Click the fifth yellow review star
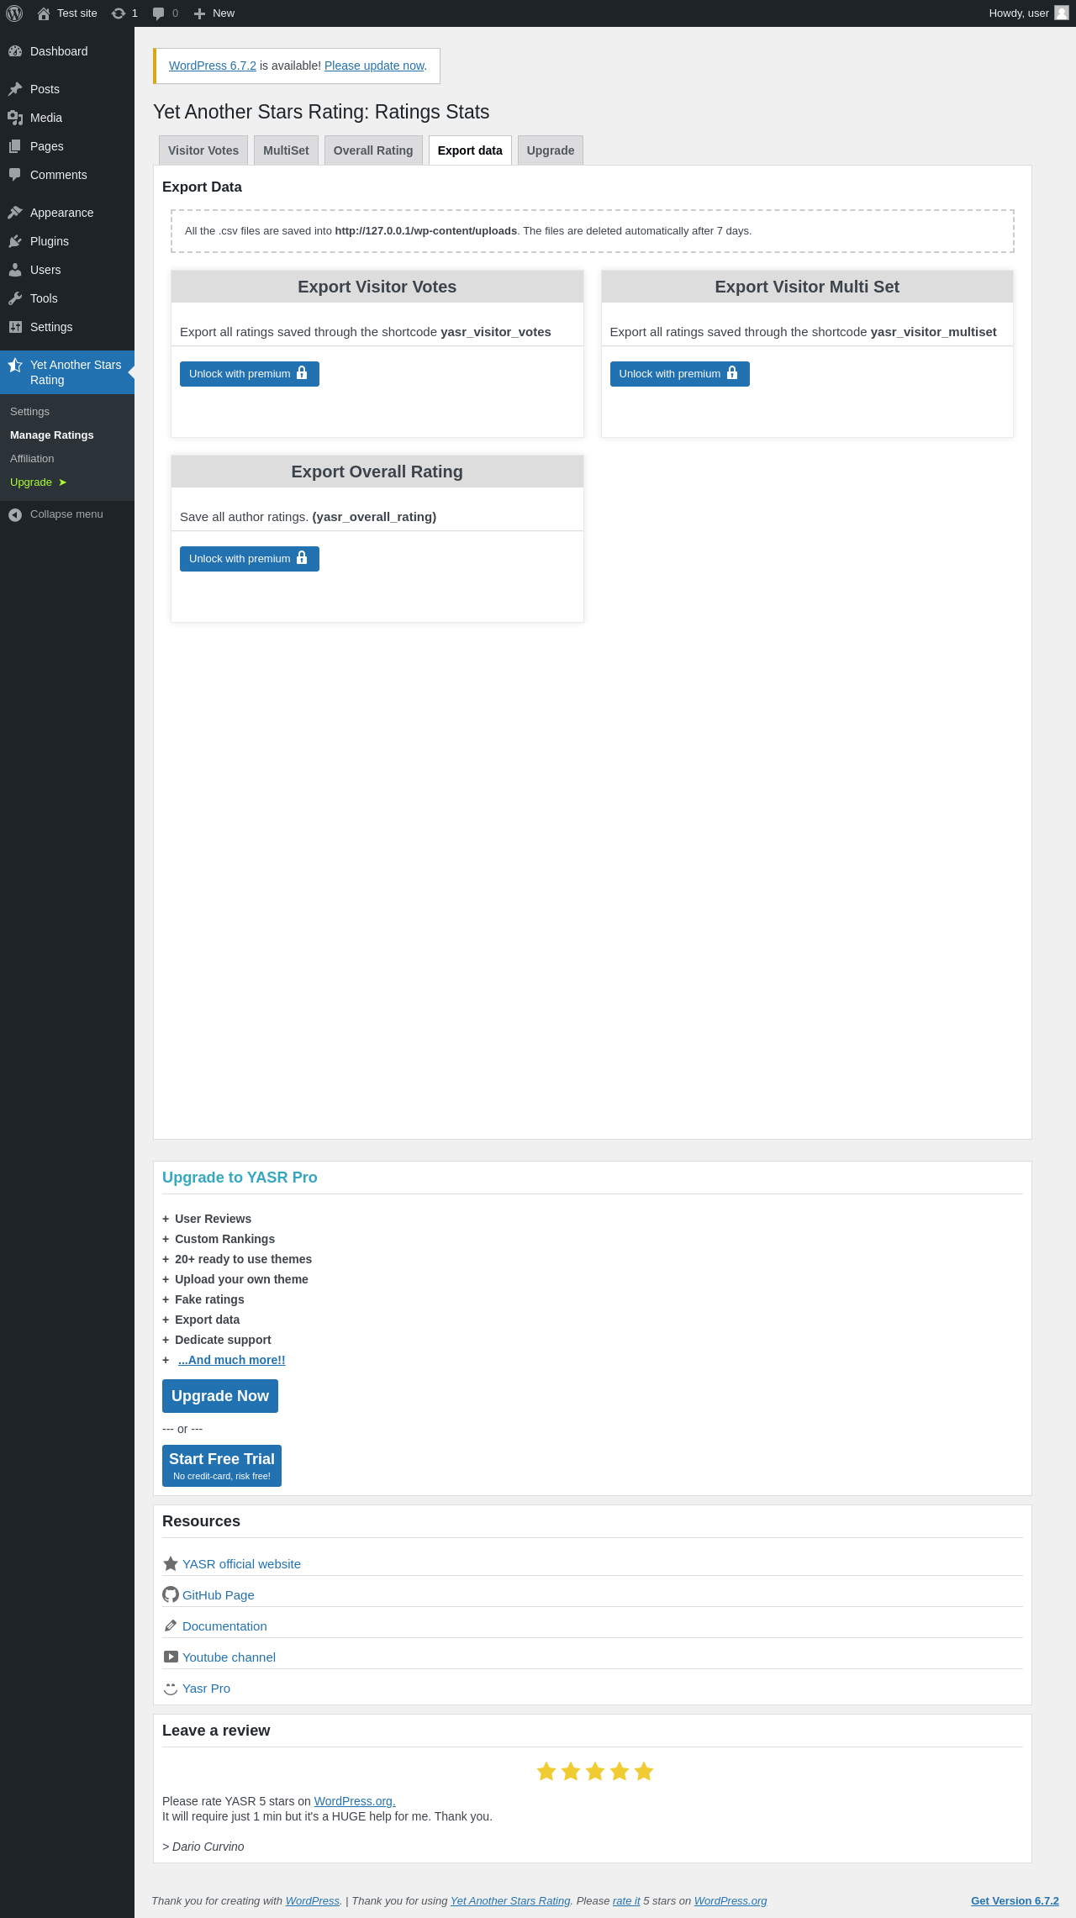Image resolution: width=1076 pixels, height=1918 pixels. pos(644,1772)
